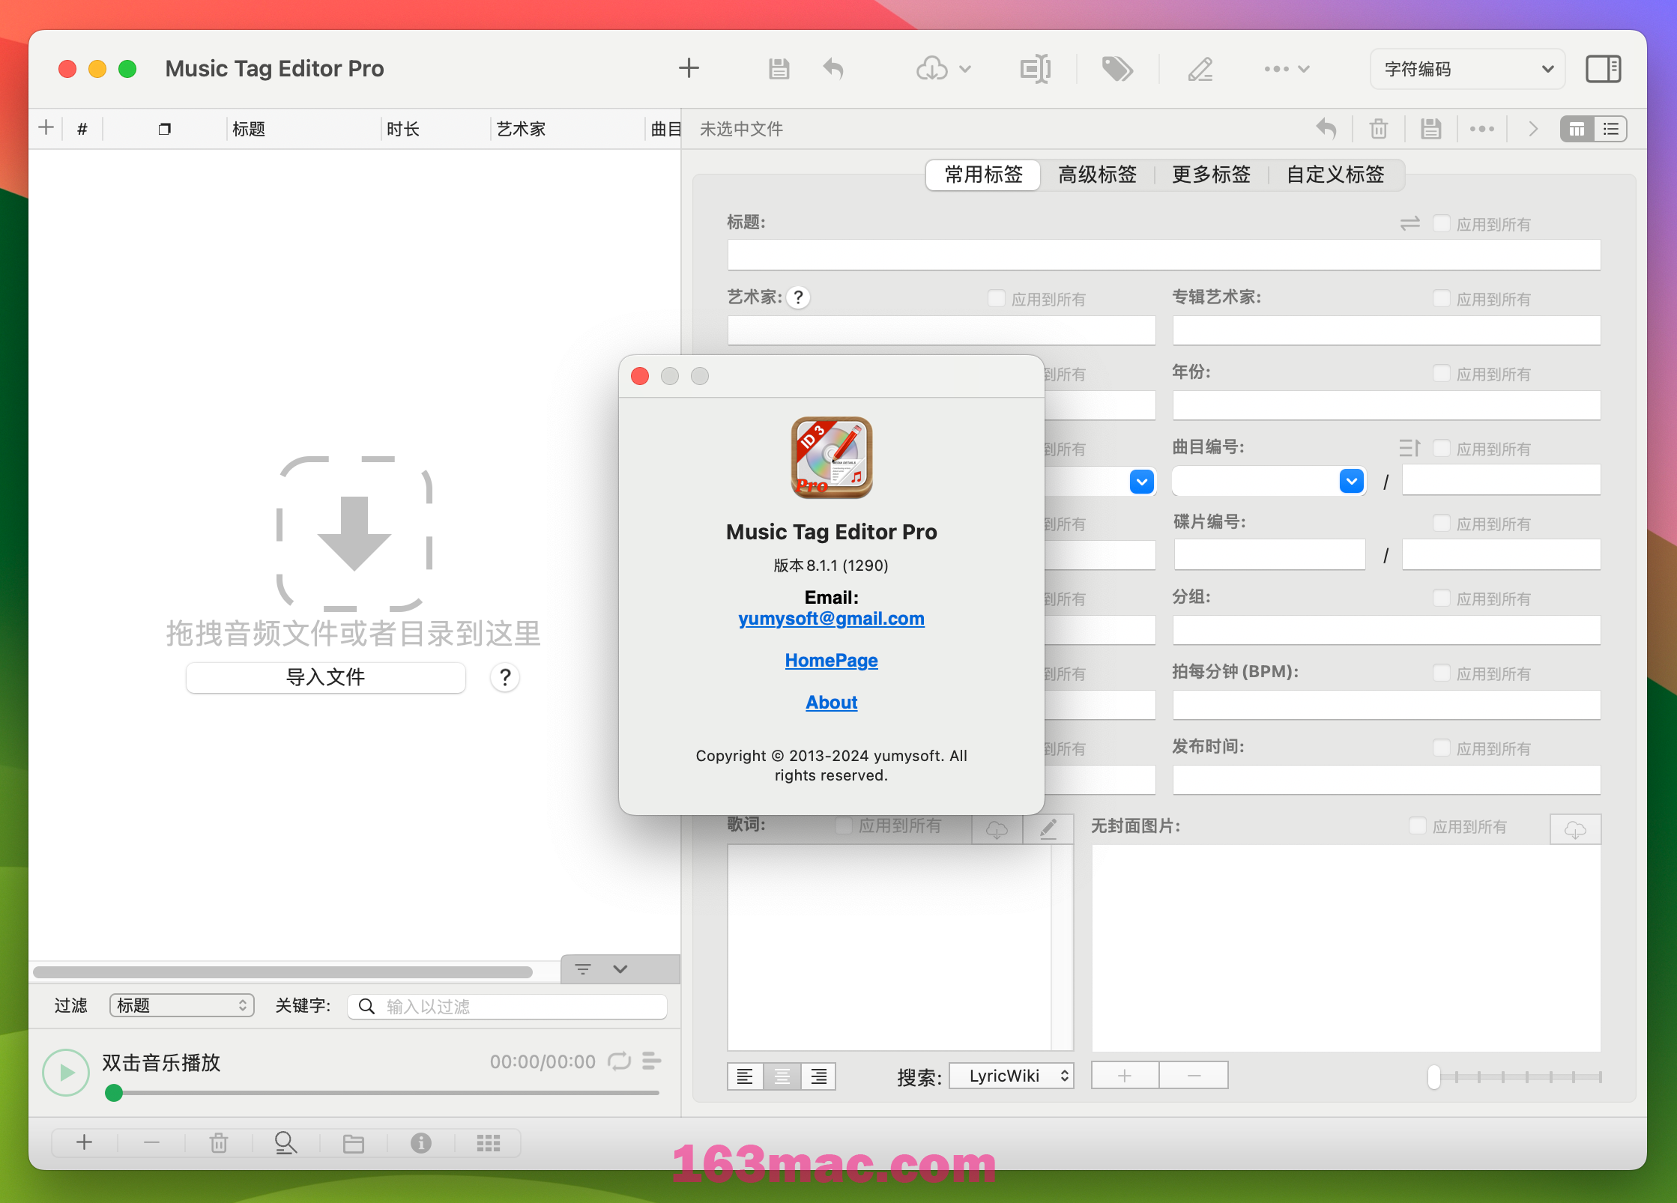Click the trash icon in tag editor header
Image resolution: width=1677 pixels, height=1203 pixels.
(x=1379, y=129)
